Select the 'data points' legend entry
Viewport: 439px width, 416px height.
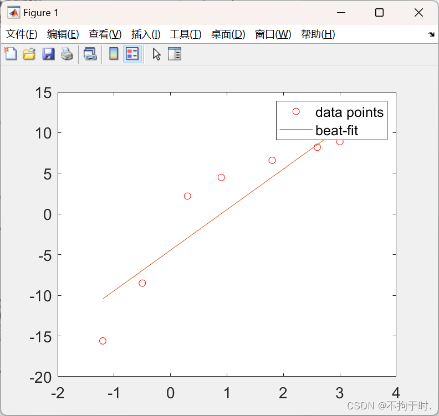click(x=349, y=112)
